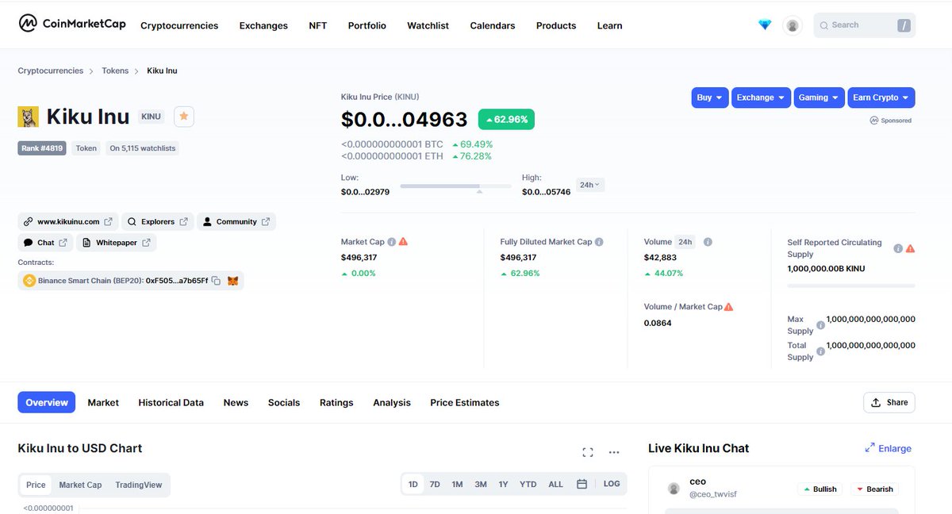Select YTD chart range
Image resolution: width=952 pixels, height=514 pixels.
pyautogui.click(x=528, y=484)
